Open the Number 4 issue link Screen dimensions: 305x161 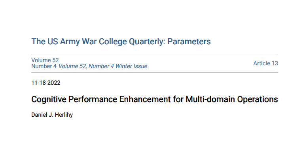(x=44, y=66)
